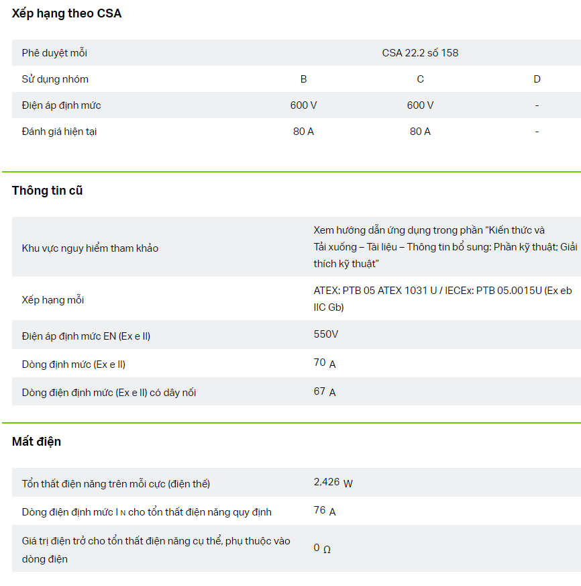Click the group B column header
Screen dimensions: 581x586
(x=303, y=79)
